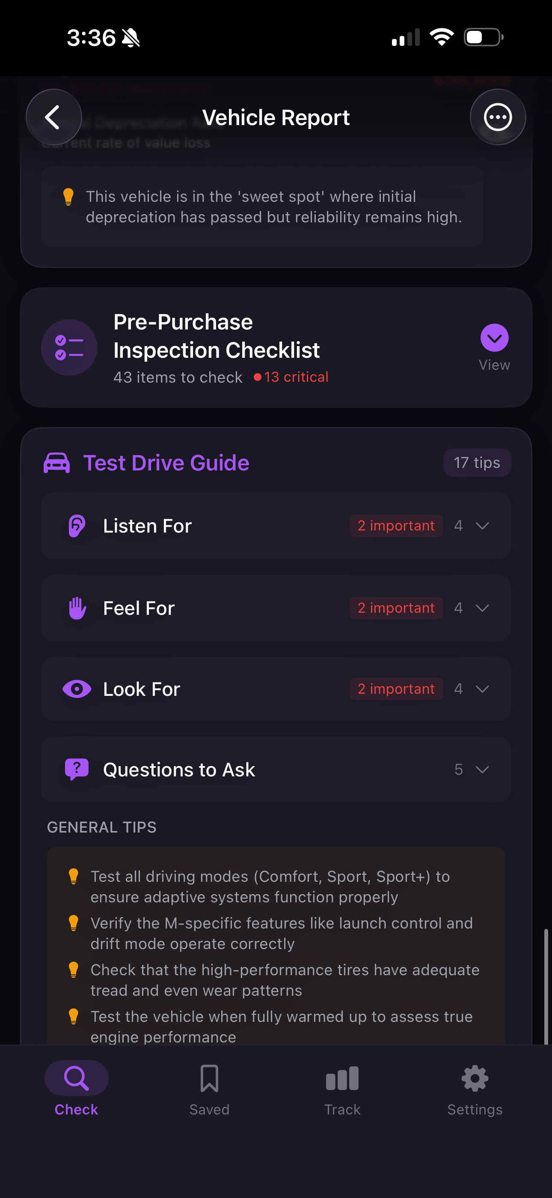Expand the Listen For section
This screenshot has width=552, height=1198.
[x=482, y=526]
